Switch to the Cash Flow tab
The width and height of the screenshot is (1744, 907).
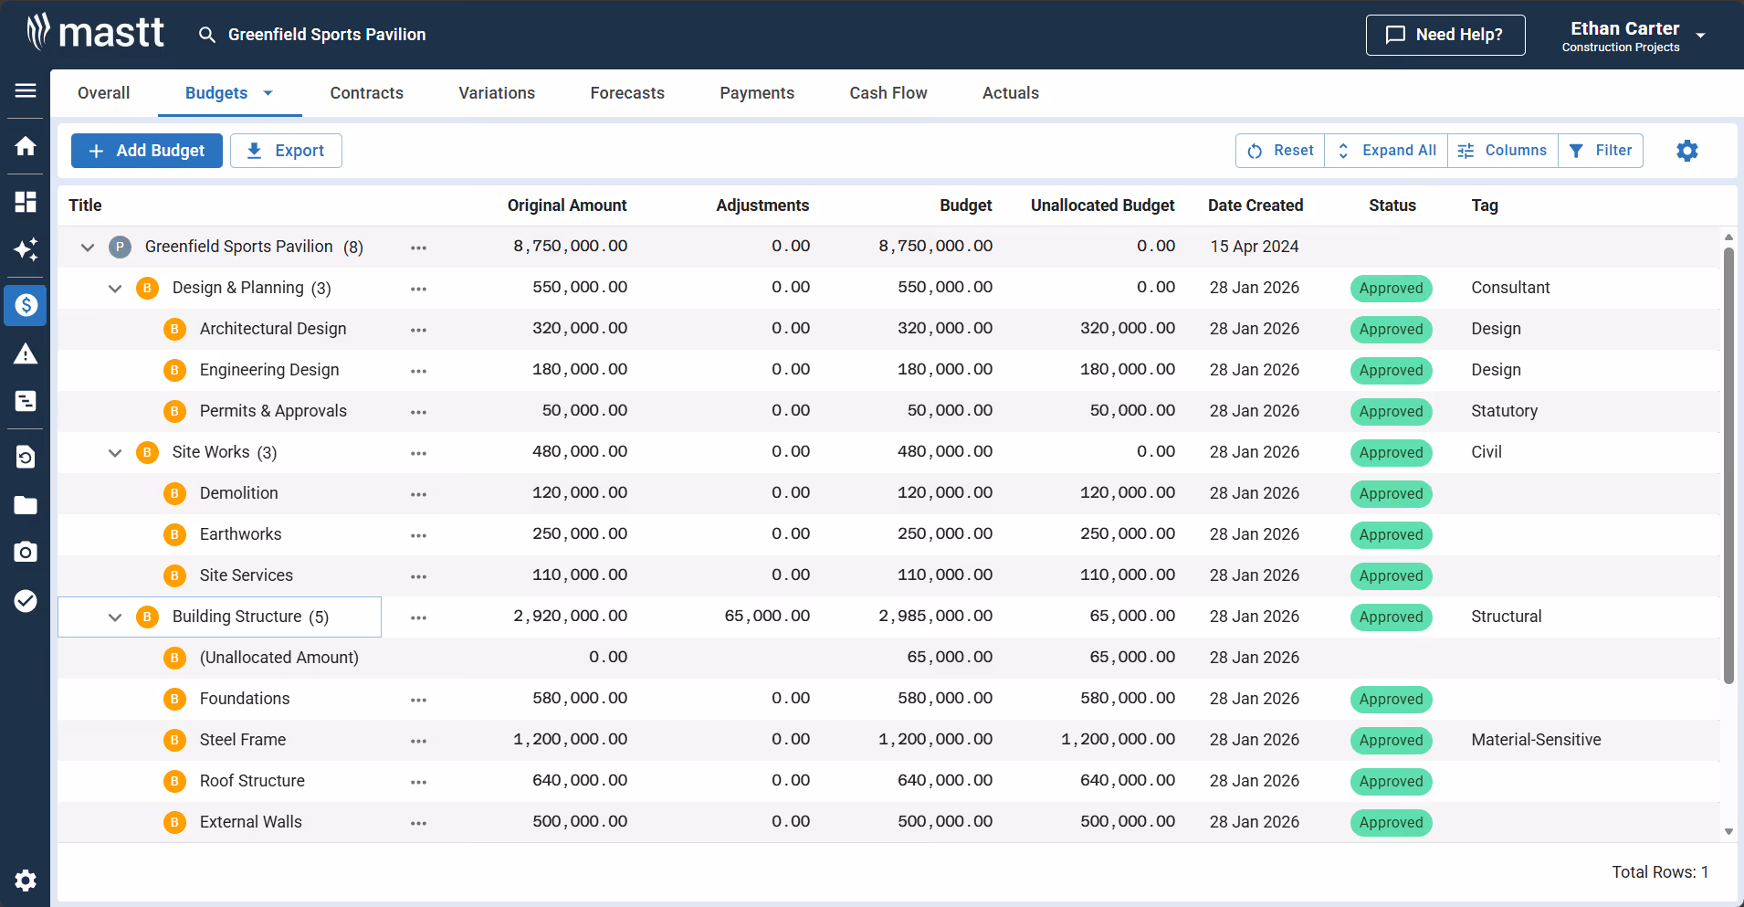pyautogui.click(x=888, y=92)
